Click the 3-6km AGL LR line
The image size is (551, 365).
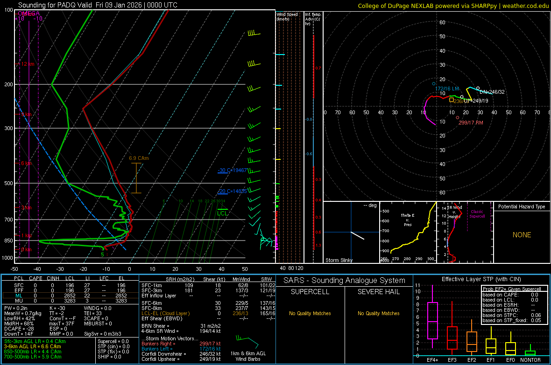(x=33, y=346)
